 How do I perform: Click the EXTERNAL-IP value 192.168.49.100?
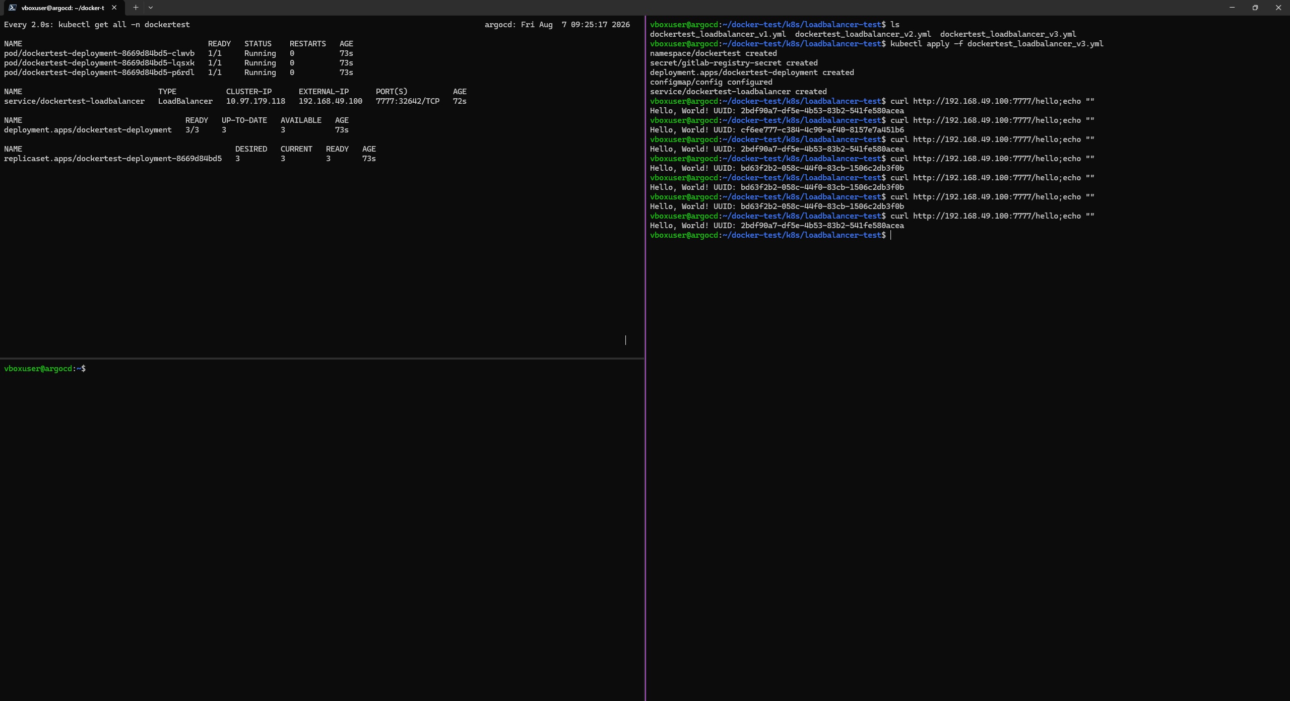(330, 101)
